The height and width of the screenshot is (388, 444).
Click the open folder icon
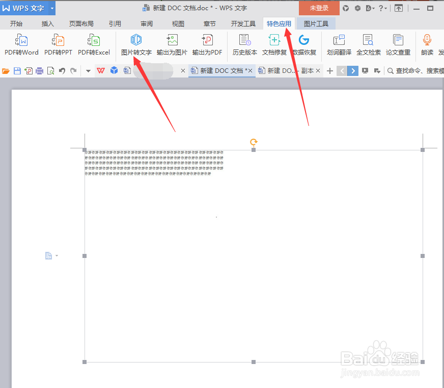coord(6,71)
